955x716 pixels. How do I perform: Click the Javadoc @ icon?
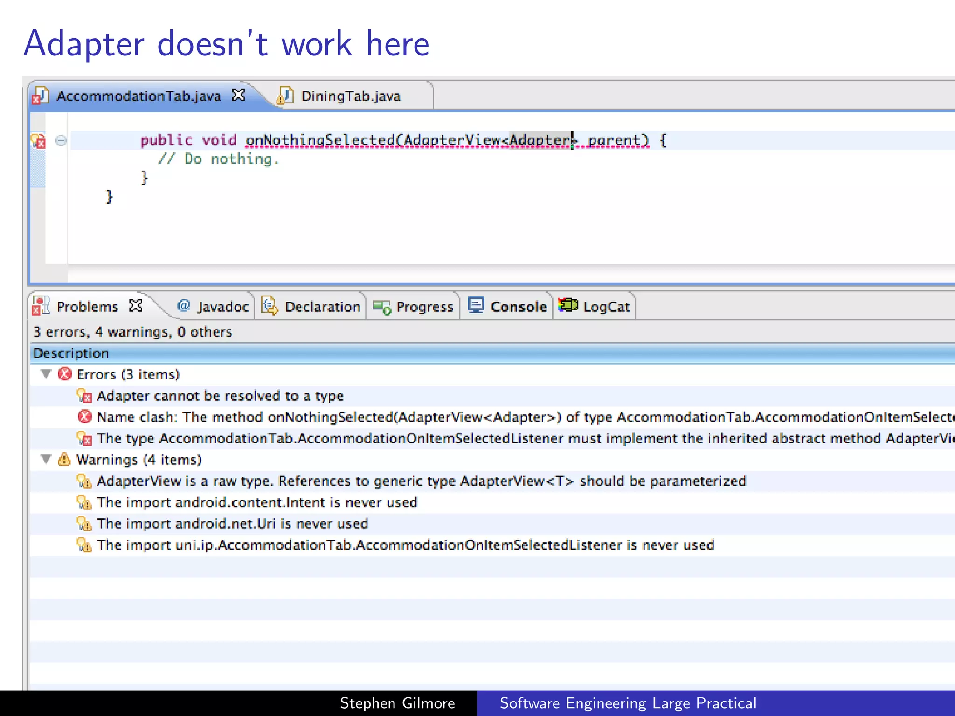pyautogui.click(x=184, y=305)
